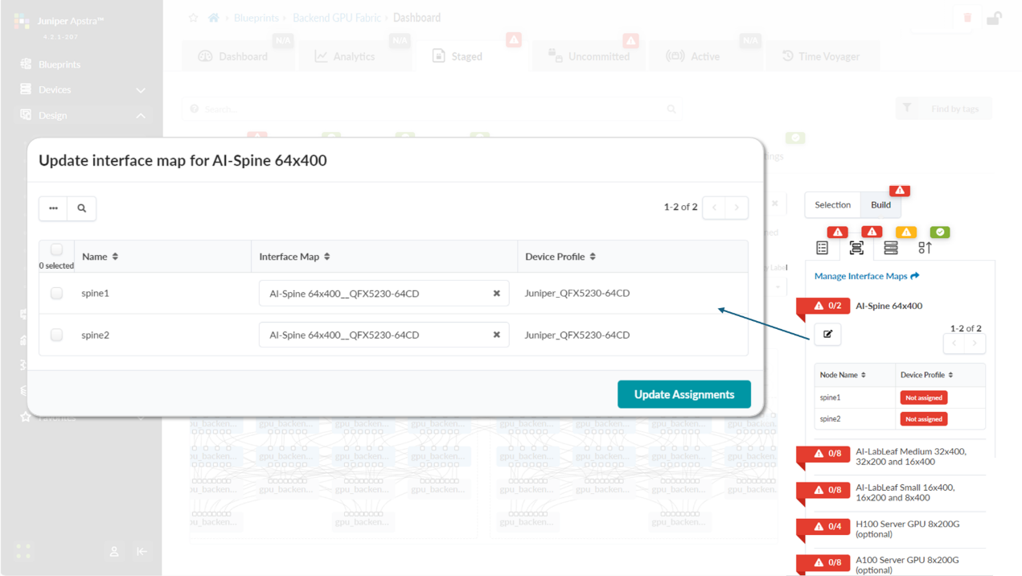The width and height of the screenshot is (1022, 576).
Task: Select the sort arrows icon in Build panel
Action: [x=925, y=248]
